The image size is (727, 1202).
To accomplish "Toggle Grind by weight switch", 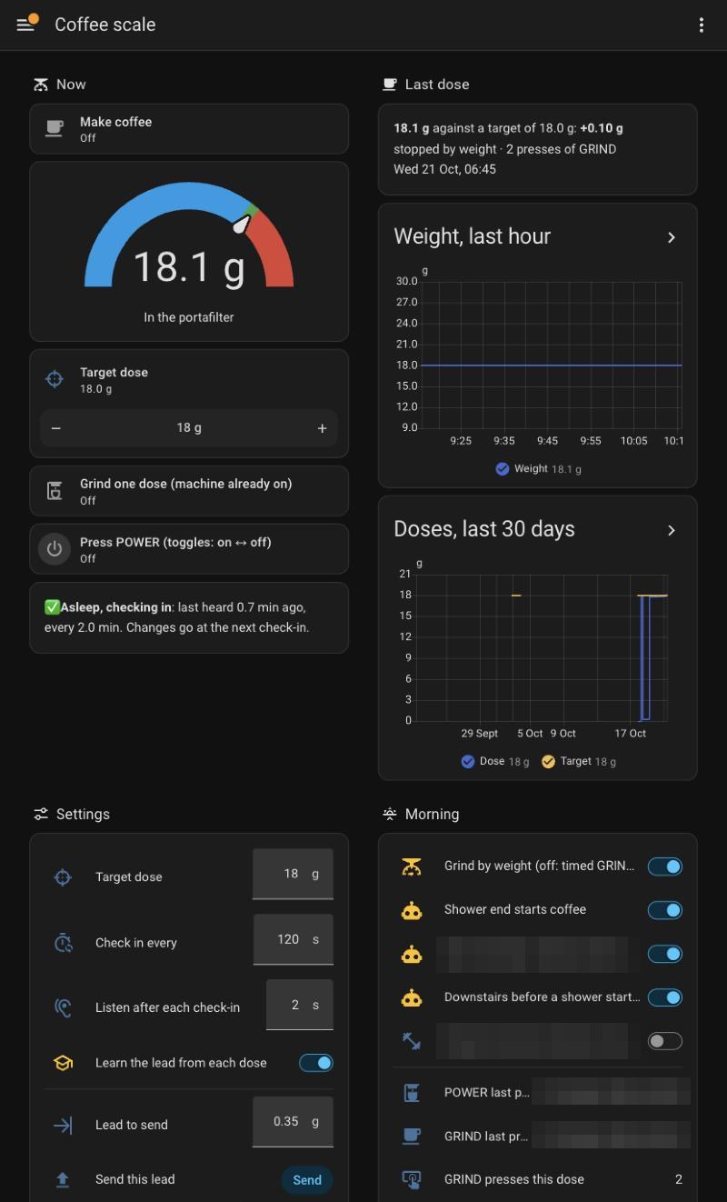I will point(665,866).
